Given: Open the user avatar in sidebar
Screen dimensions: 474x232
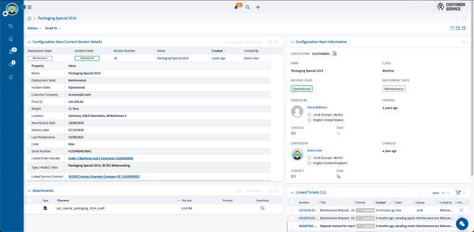Looking at the screenshot, I should [x=12, y=9].
